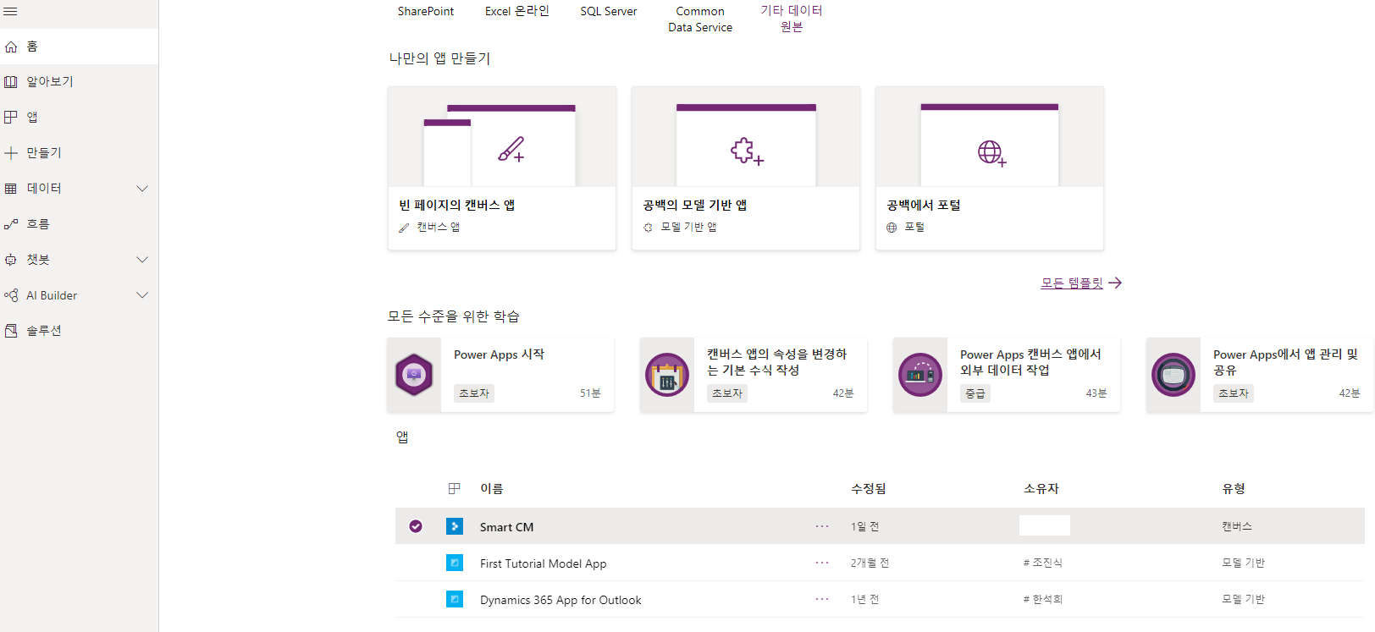Expand the 데이터 sidebar chevron

click(142, 189)
